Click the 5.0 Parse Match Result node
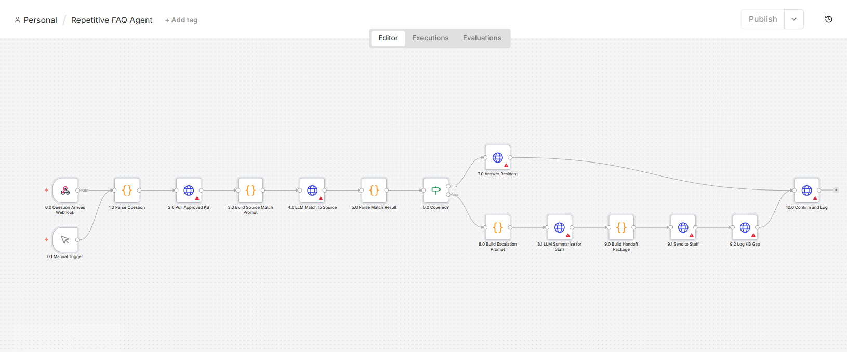 point(374,191)
